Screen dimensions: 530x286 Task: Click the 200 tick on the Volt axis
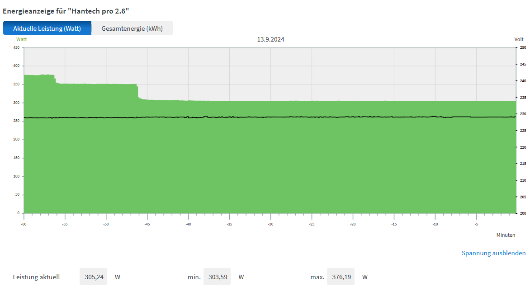(x=523, y=213)
